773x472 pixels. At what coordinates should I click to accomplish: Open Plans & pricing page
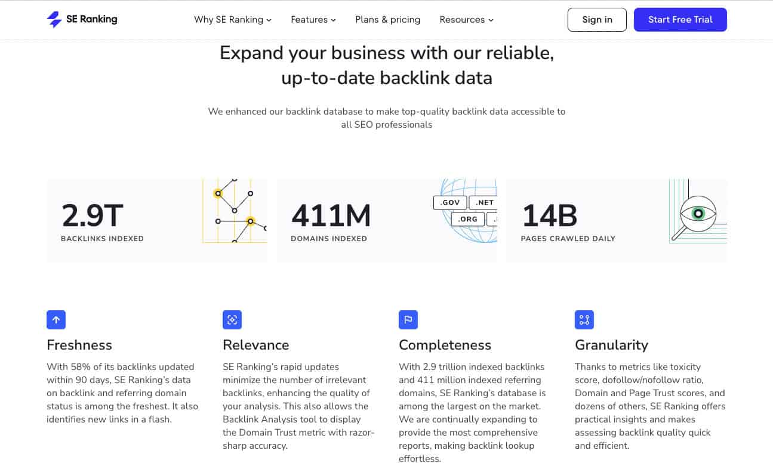pos(388,20)
